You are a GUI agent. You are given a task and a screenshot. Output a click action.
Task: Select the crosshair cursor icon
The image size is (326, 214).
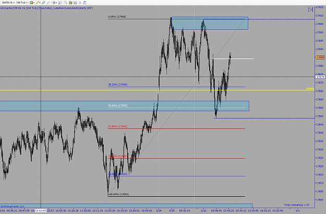54,3
